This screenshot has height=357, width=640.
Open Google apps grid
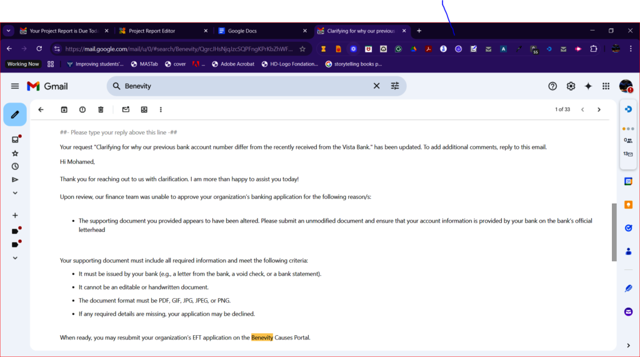[x=606, y=86]
